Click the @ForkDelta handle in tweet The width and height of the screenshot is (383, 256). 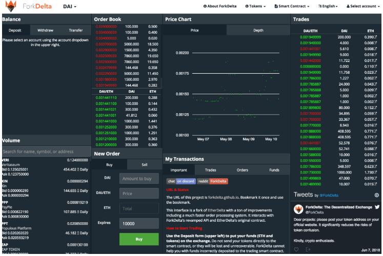[315, 212]
